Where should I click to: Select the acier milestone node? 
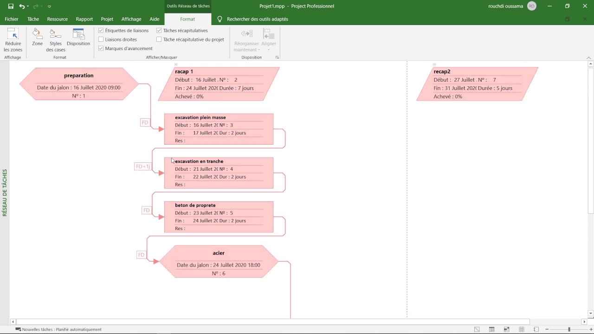[x=219, y=262]
